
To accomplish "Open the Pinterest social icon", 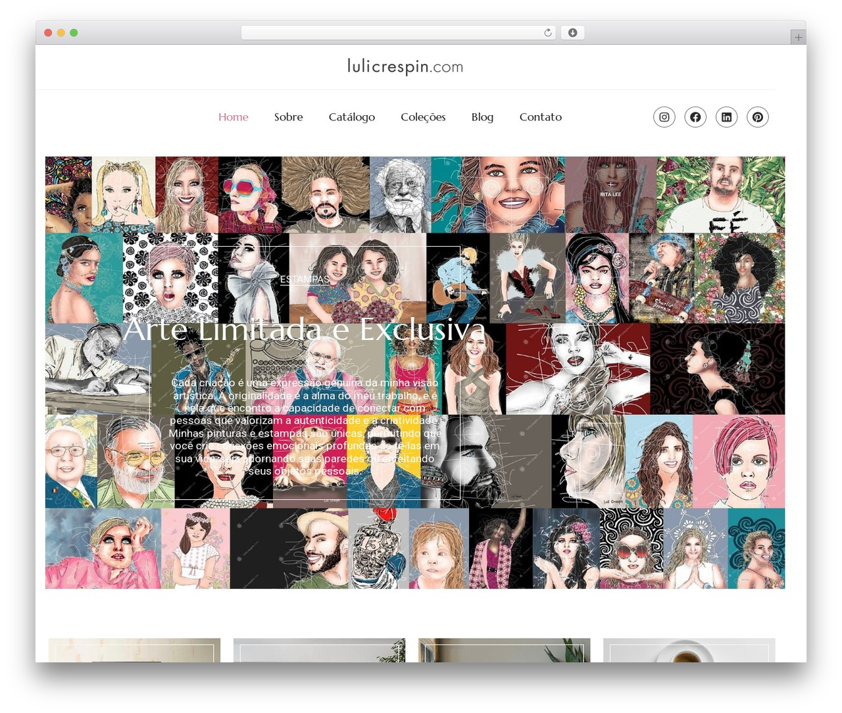I will (x=758, y=117).
